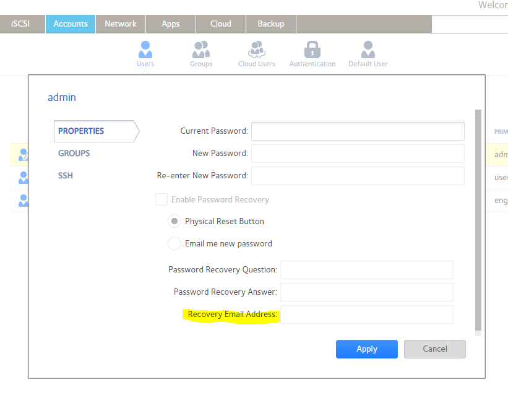Select the second user row icon

[24, 178]
